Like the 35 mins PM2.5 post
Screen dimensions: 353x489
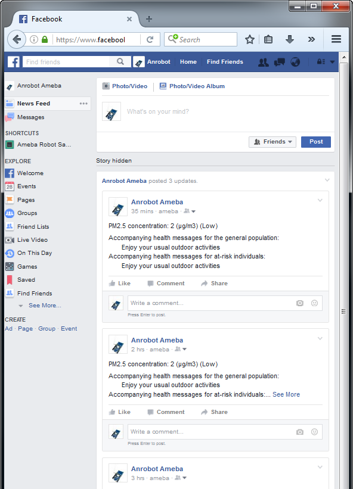coord(120,284)
